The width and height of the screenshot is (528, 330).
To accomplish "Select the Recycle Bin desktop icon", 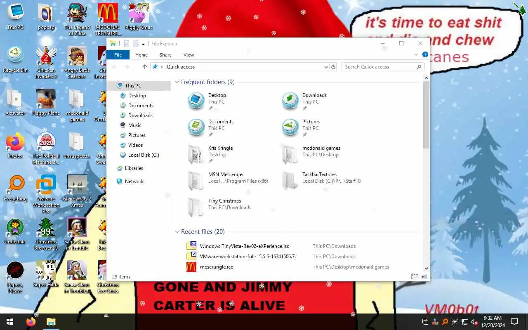I will [x=15, y=60].
